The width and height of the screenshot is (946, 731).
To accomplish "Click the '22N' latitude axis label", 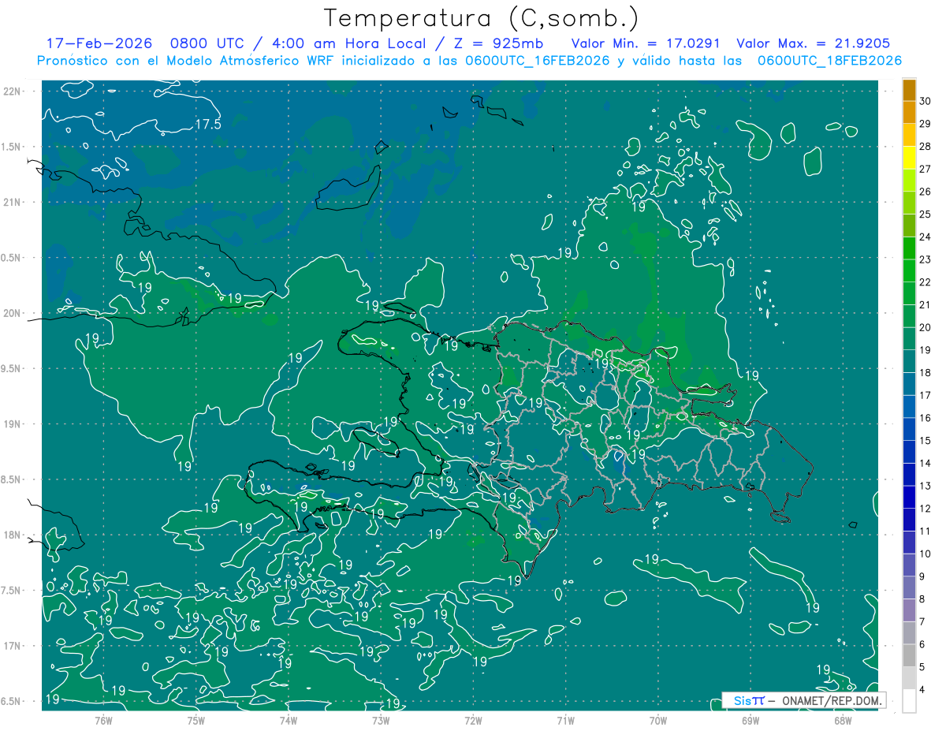I will pyautogui.click(x=12, y=91).
